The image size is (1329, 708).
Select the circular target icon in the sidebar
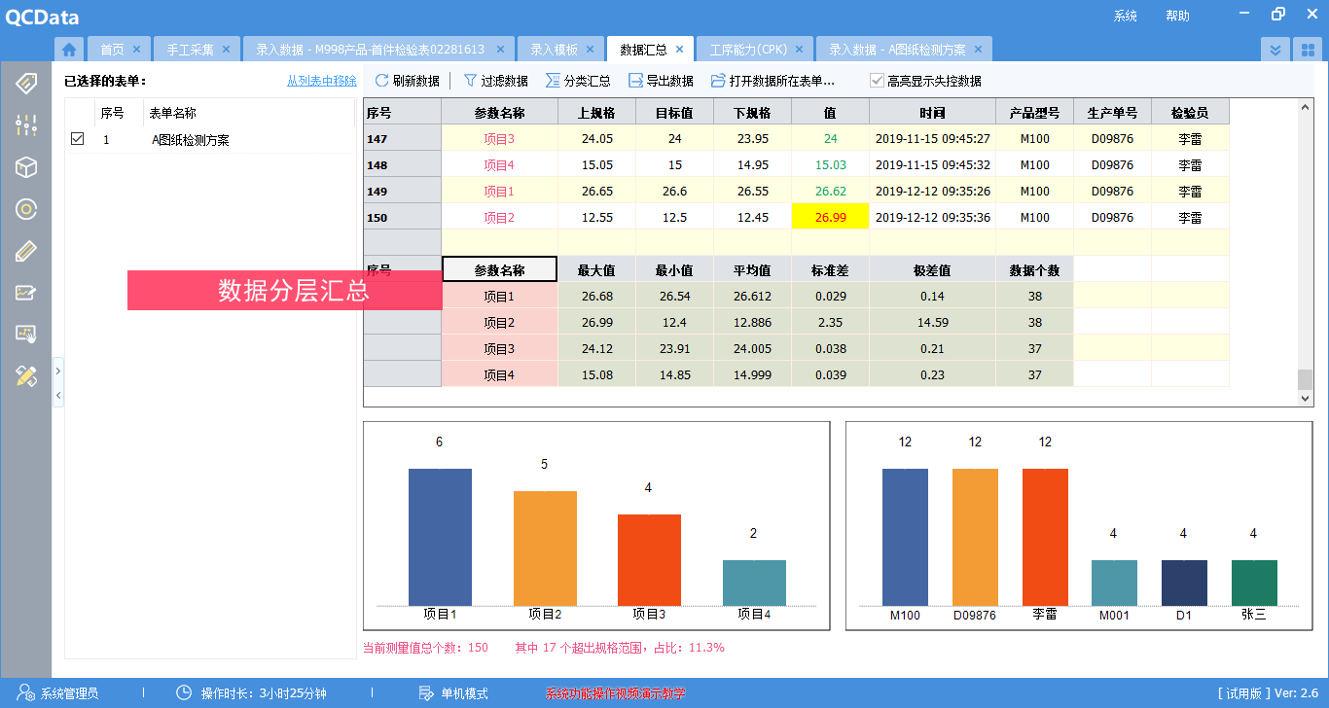tap(25, 208)
